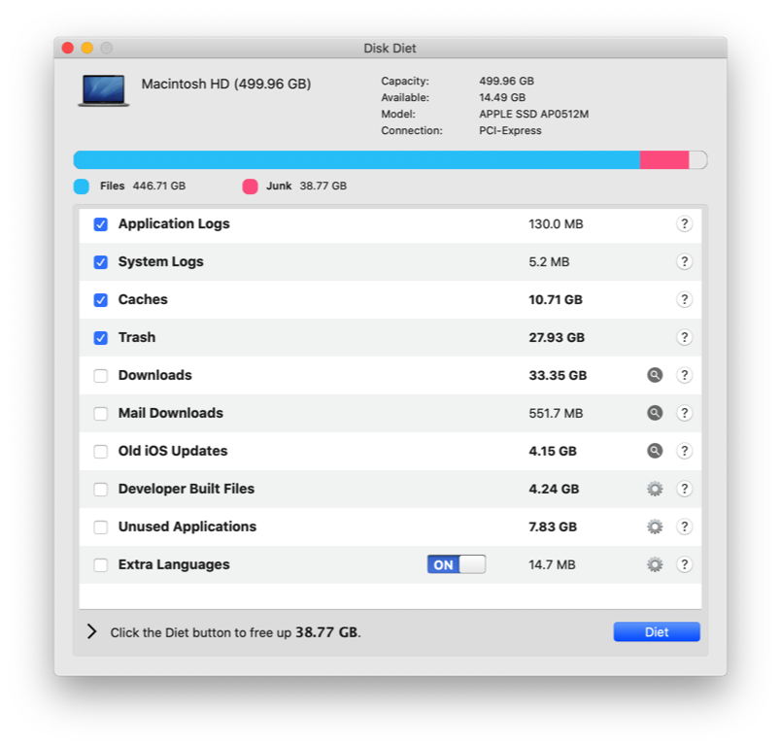Open Extra Languages settings gear
The height and width of the screenshot is (748, 781).
pyautogui.click(x=655, y=564)
